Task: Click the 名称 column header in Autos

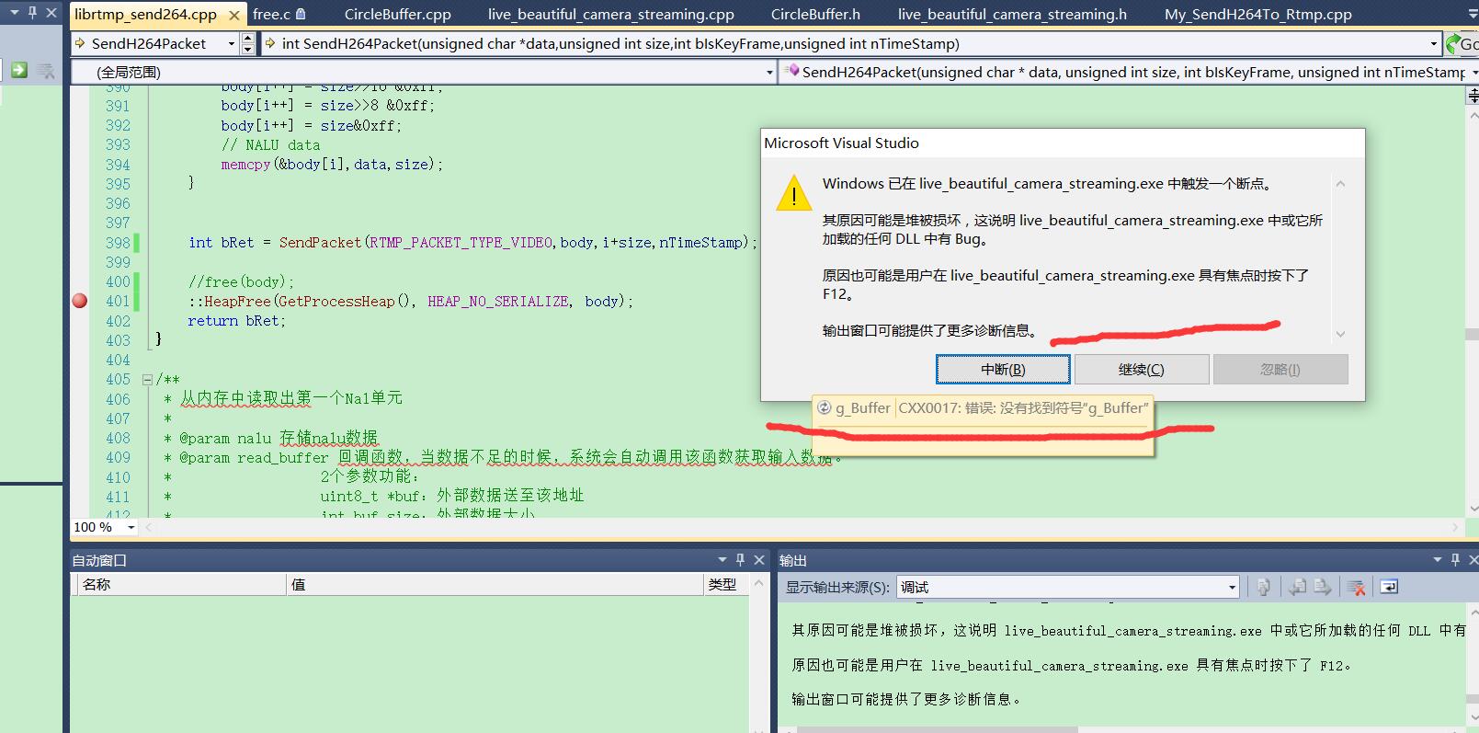Action: pos(180,584)
